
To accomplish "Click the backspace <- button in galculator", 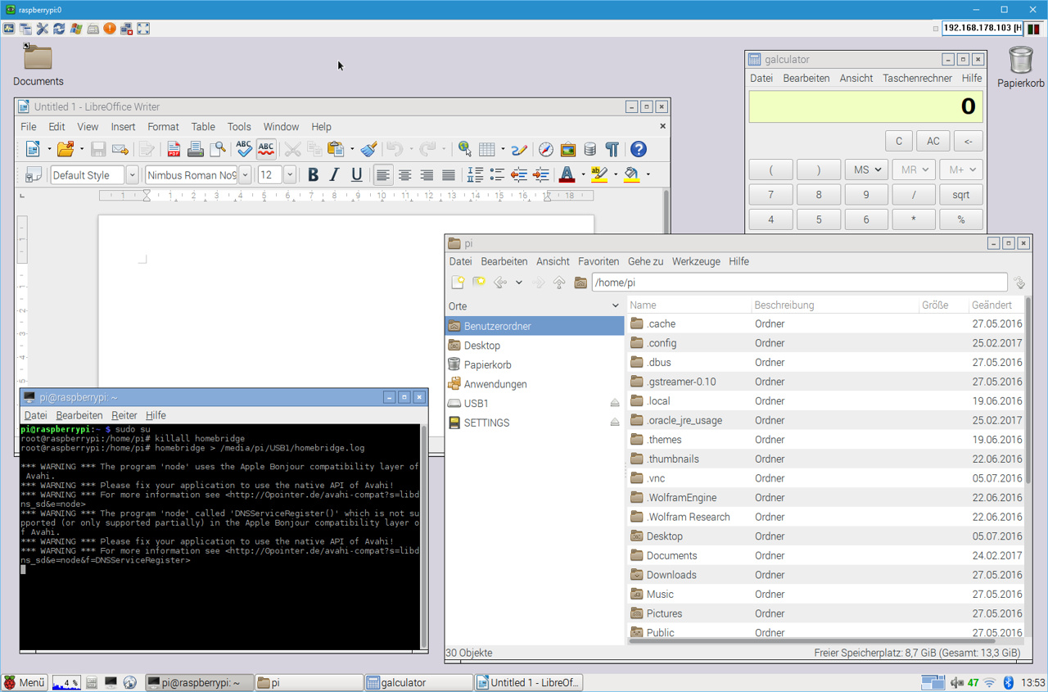I will point(968,141).
